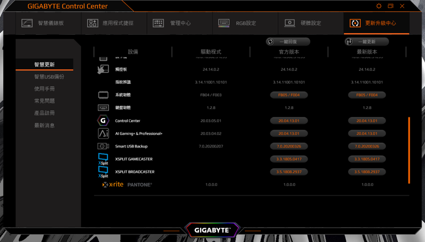Open the settings gear in title bar
The width and height of the screenshot is (425, 242).
pyautogui.click(x=378, y=6)
